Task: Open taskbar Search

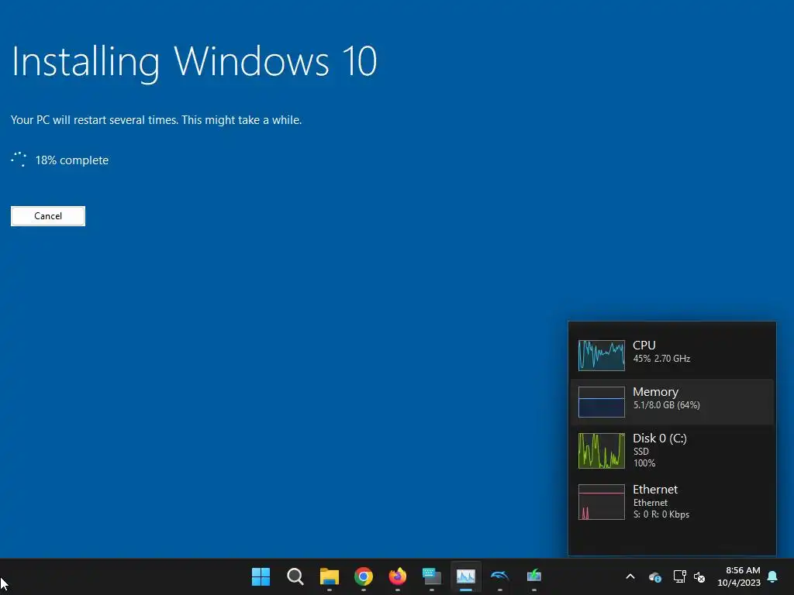Action: pyautogui.click(x=295, y=576)
